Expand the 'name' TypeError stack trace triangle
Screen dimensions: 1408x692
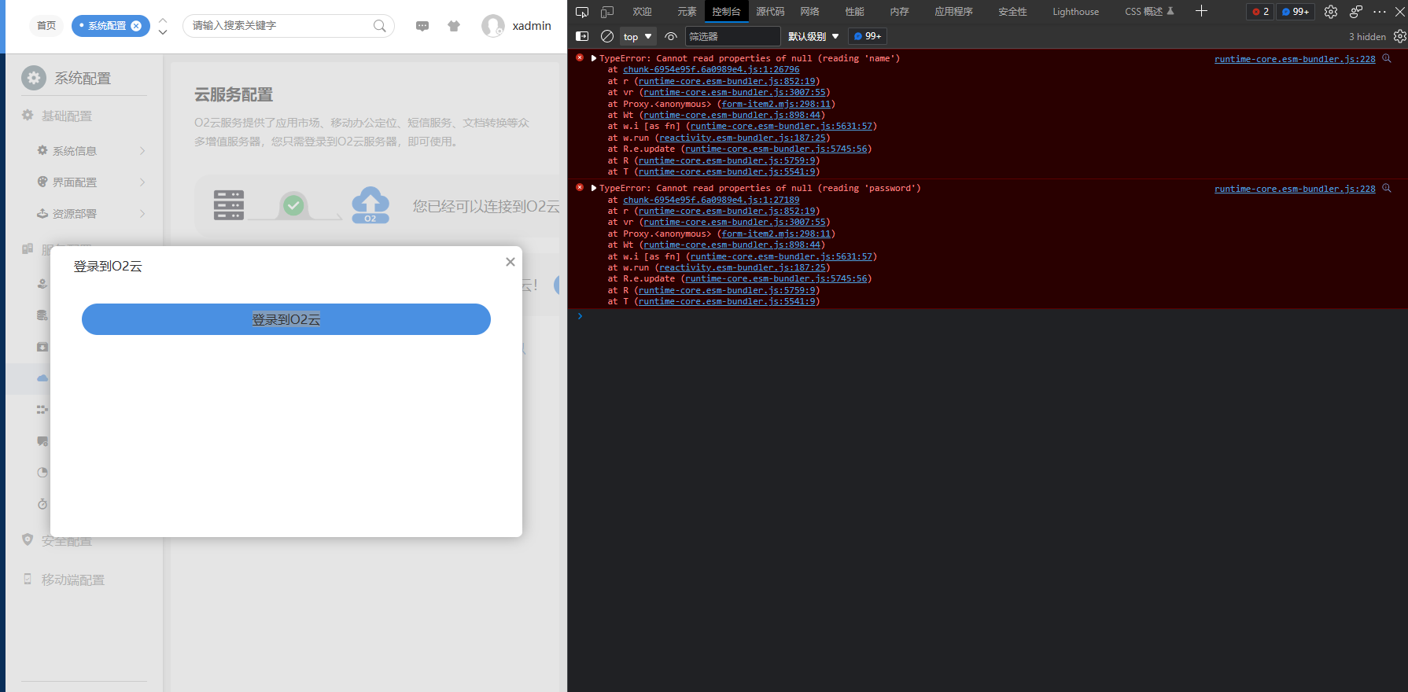coord(594,58)
